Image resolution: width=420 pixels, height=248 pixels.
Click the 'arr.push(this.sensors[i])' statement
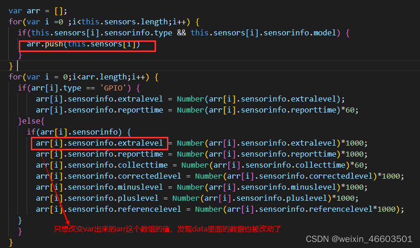pyautogui.click(x=83, y=44)
